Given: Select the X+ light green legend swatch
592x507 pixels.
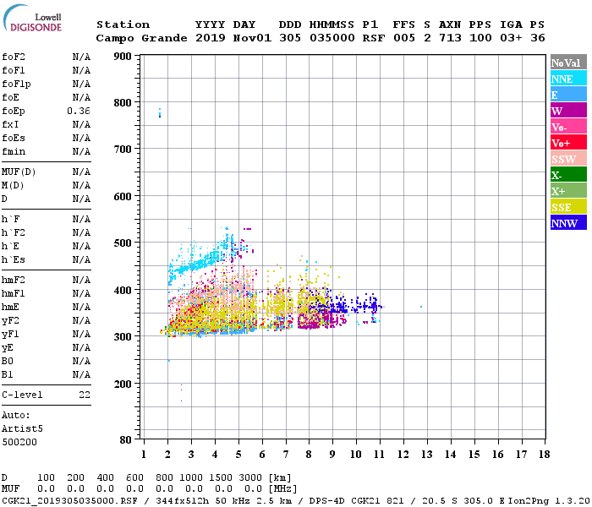Looking at the screenshot, I should (568, 191).
